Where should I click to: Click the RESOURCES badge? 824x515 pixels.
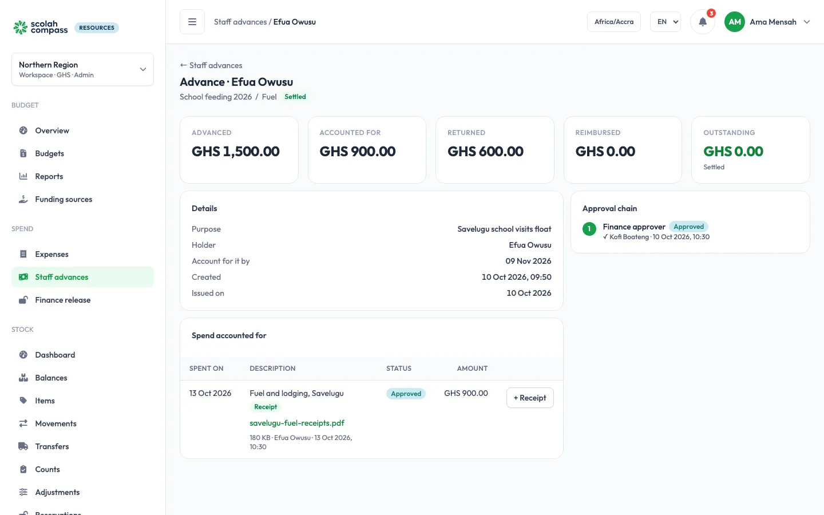(97, 27)
